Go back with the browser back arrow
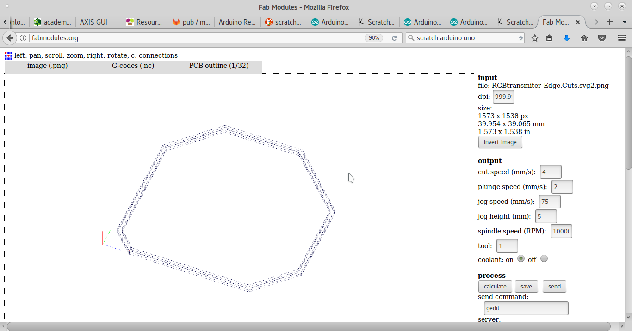The image size is (632, 331). (10, 38)
